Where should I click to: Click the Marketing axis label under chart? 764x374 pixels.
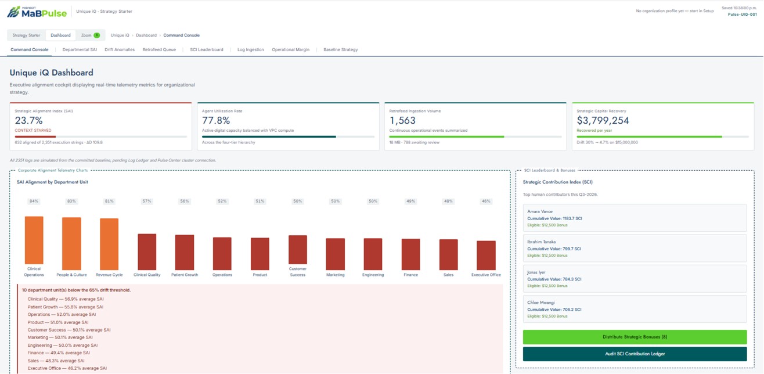click(335, 275)
